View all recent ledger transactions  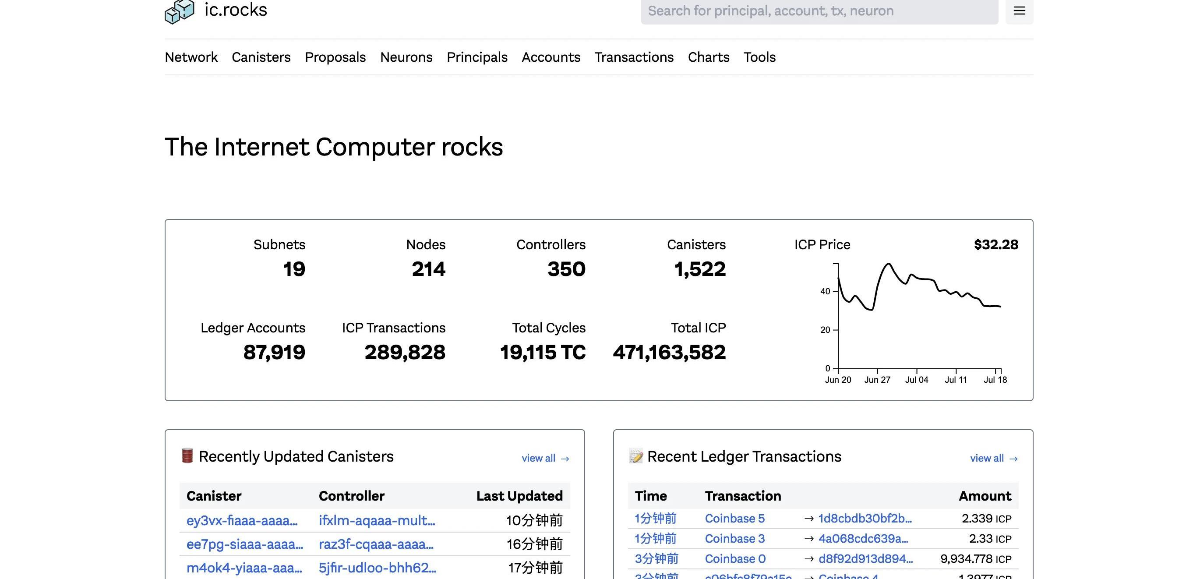coord(986,458)
